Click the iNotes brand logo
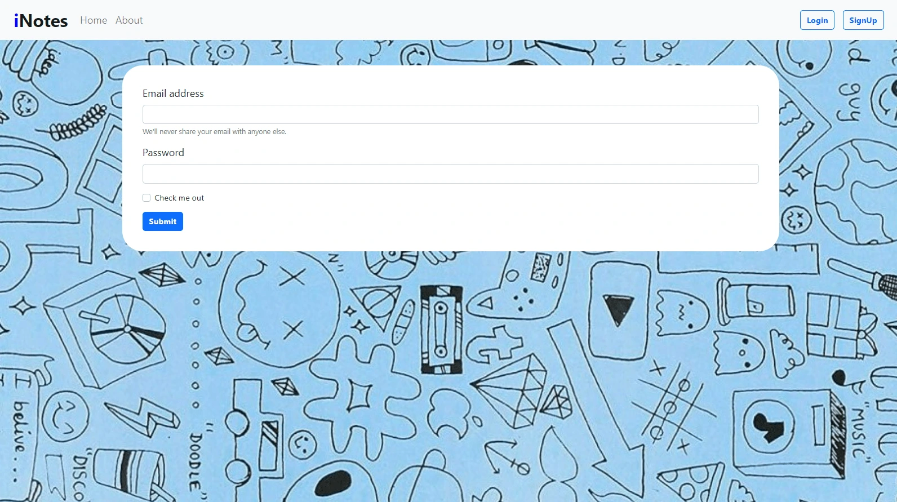897x502 pixels. pyautogui.click(x=41, y=20)
